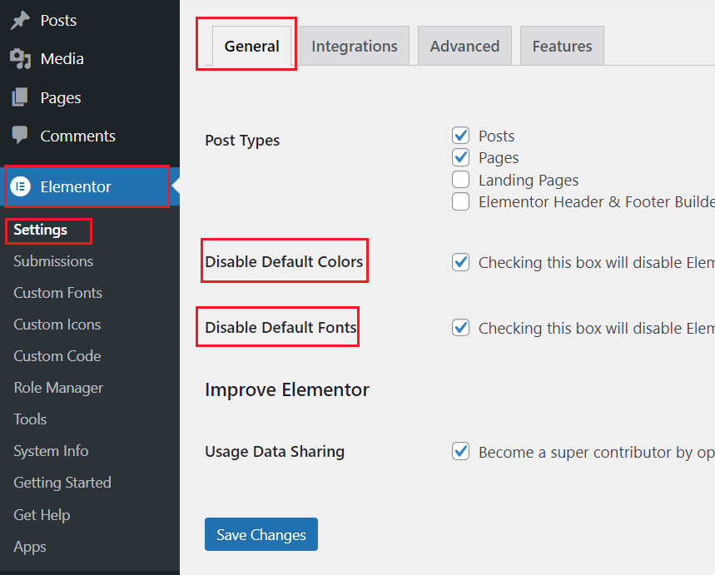715x575 pixels.
Task: Enable Landing Pages post type
Action: [x=460, y=180]
